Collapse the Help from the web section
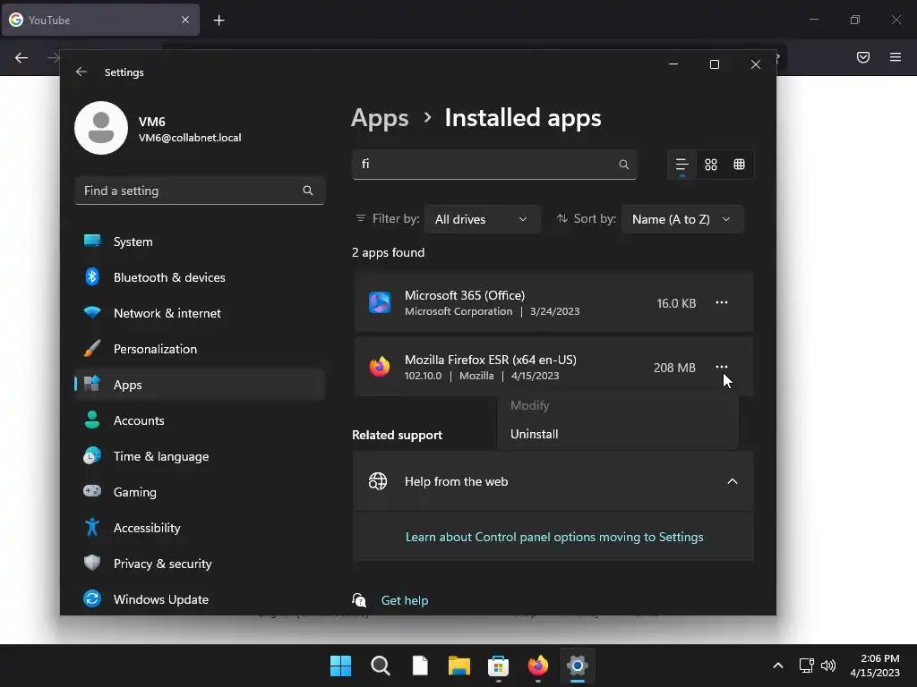 coord(733,481)
